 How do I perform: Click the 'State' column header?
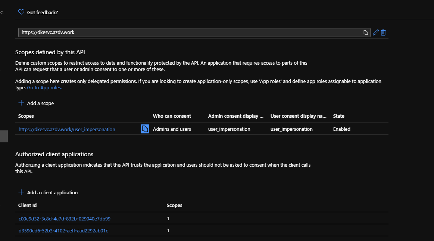click(338, 116)
